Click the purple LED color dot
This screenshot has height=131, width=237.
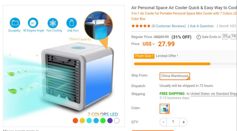tap(110, 121)
